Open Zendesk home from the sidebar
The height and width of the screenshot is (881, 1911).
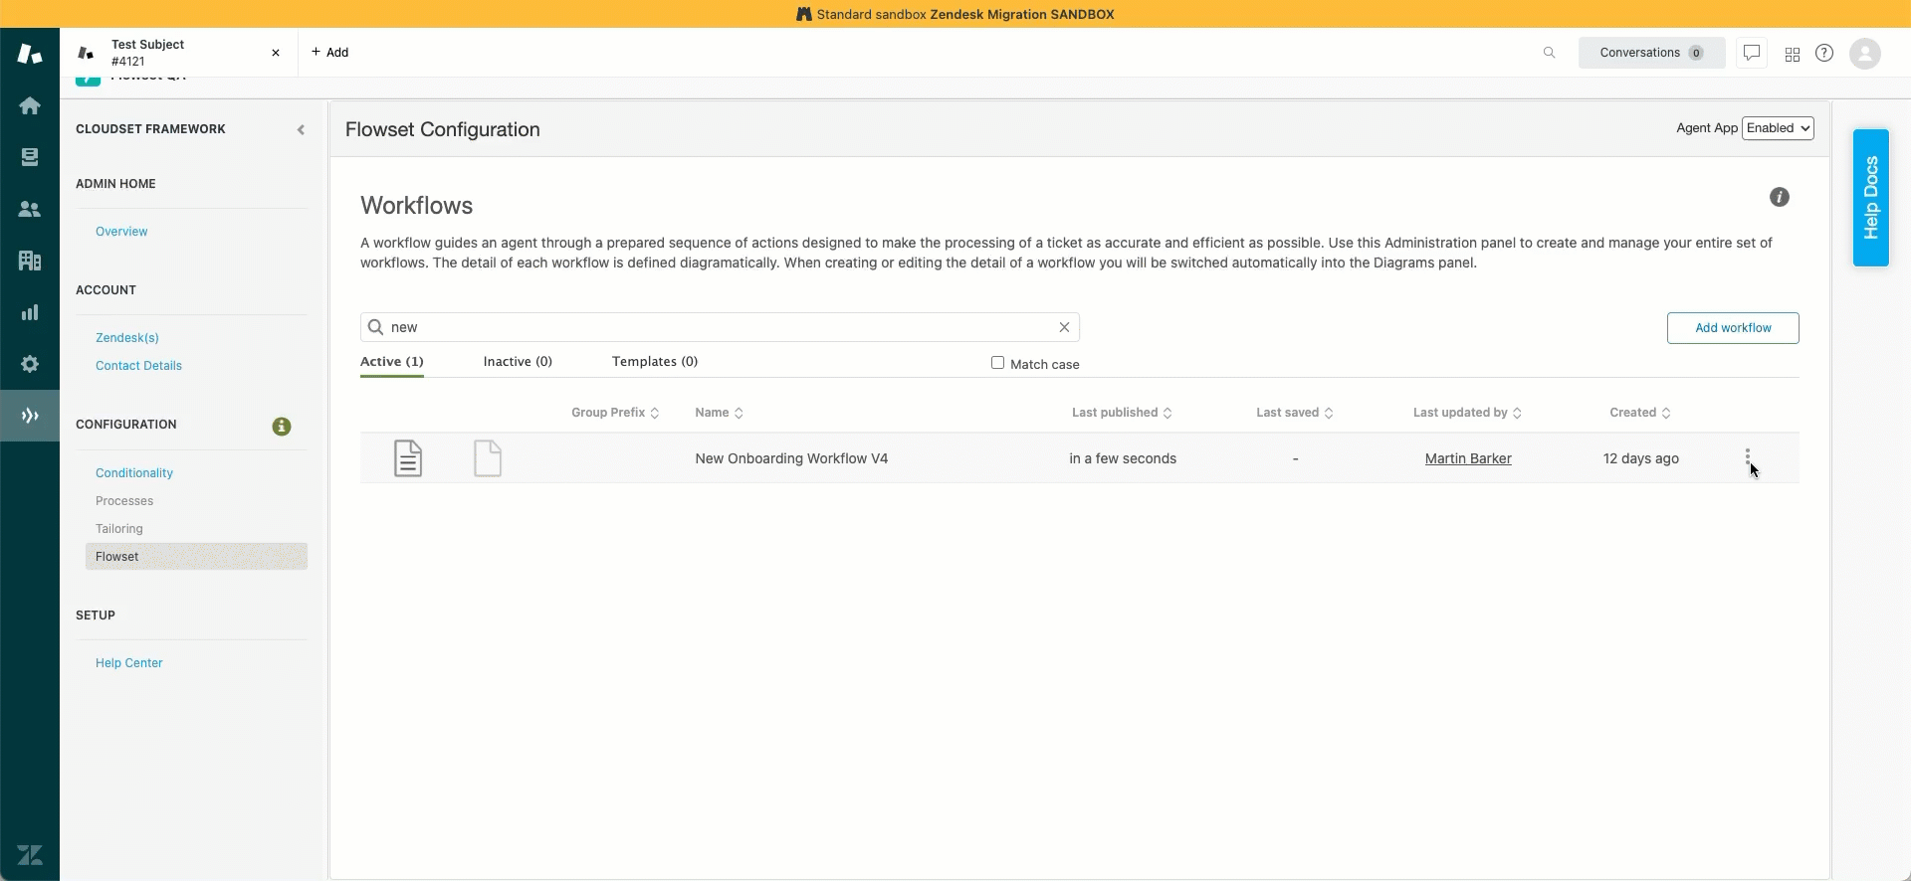pos(30,105)
